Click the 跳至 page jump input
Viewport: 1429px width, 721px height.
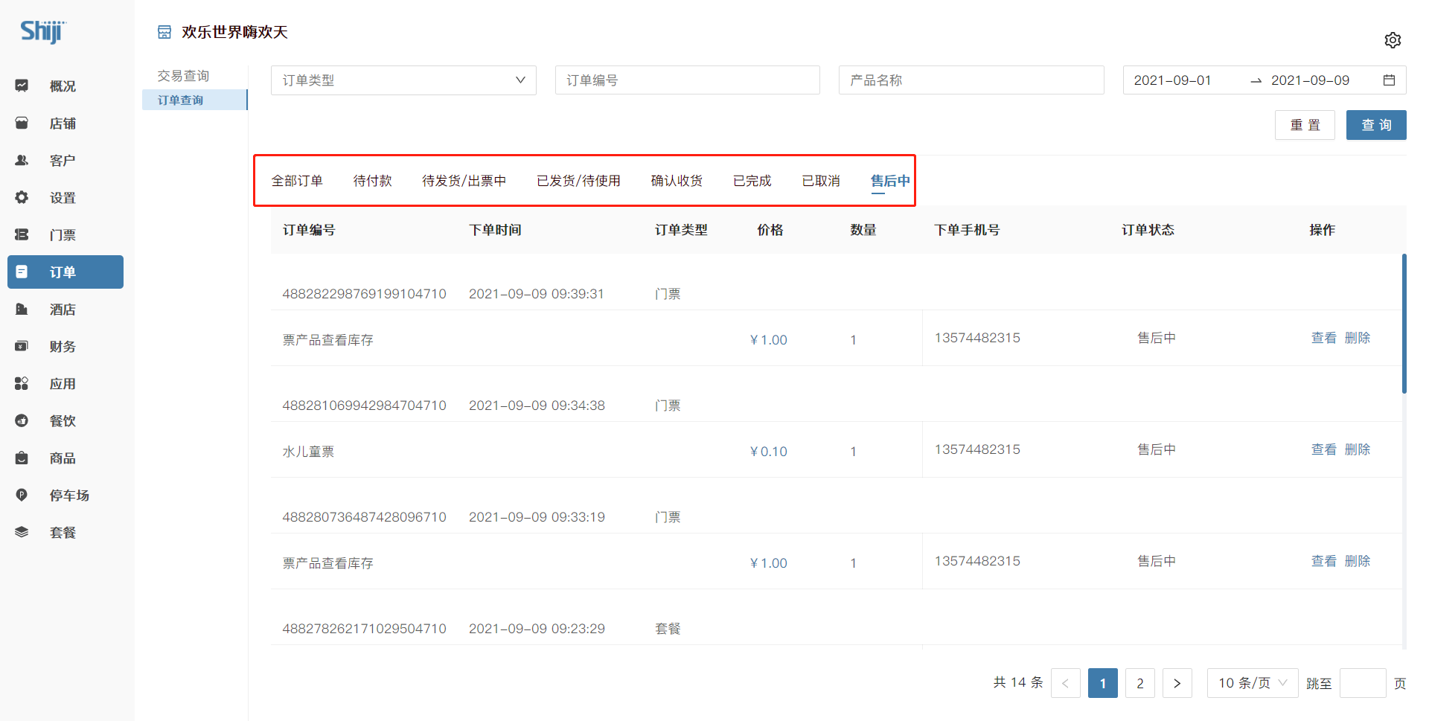click(1363, 683)
